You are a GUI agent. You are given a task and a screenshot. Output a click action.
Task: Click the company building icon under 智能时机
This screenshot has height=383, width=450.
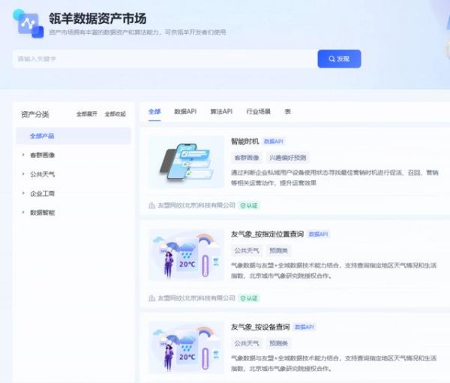[152, 204]
